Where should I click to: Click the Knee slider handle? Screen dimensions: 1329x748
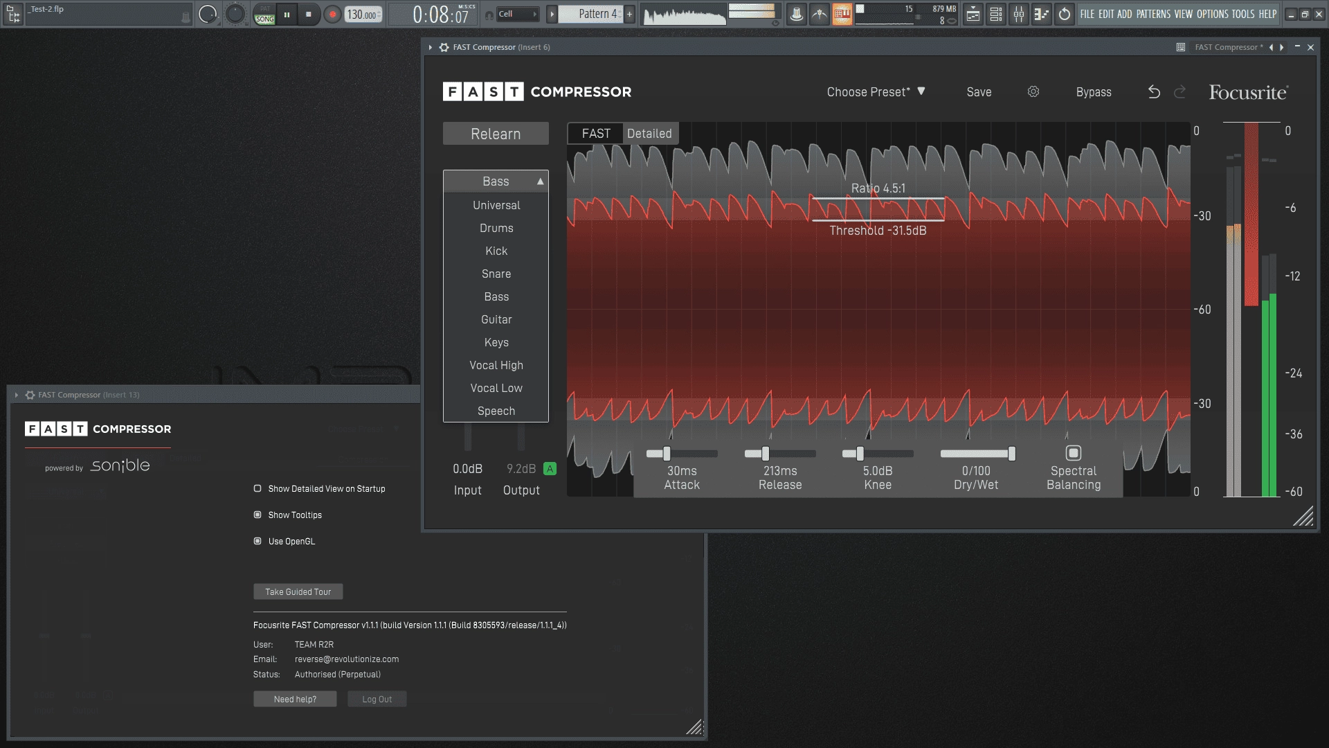[860, 454]
